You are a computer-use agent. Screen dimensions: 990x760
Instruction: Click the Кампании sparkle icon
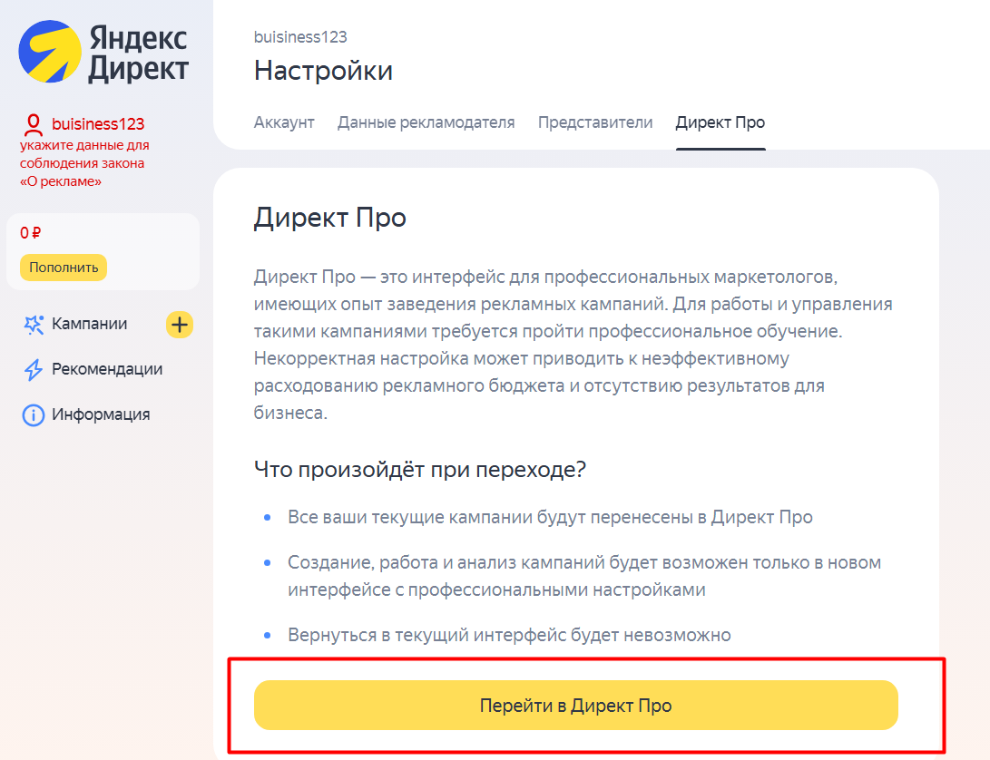coord(34,325)
